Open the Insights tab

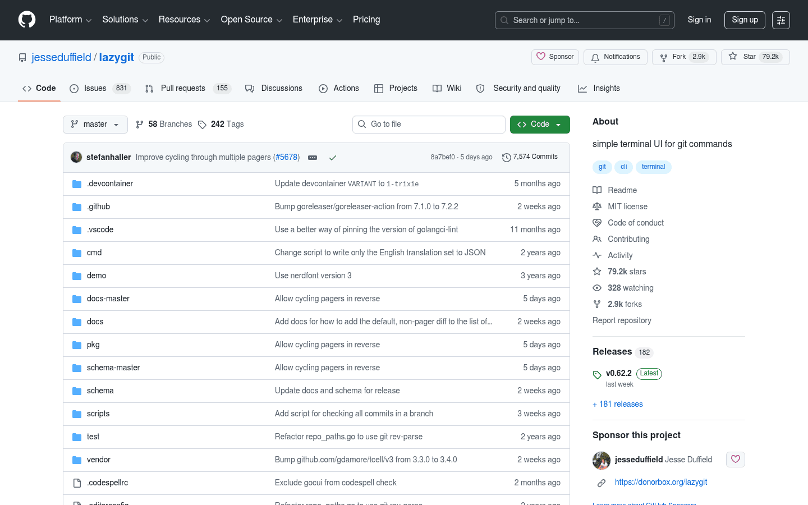click(599, 89)
